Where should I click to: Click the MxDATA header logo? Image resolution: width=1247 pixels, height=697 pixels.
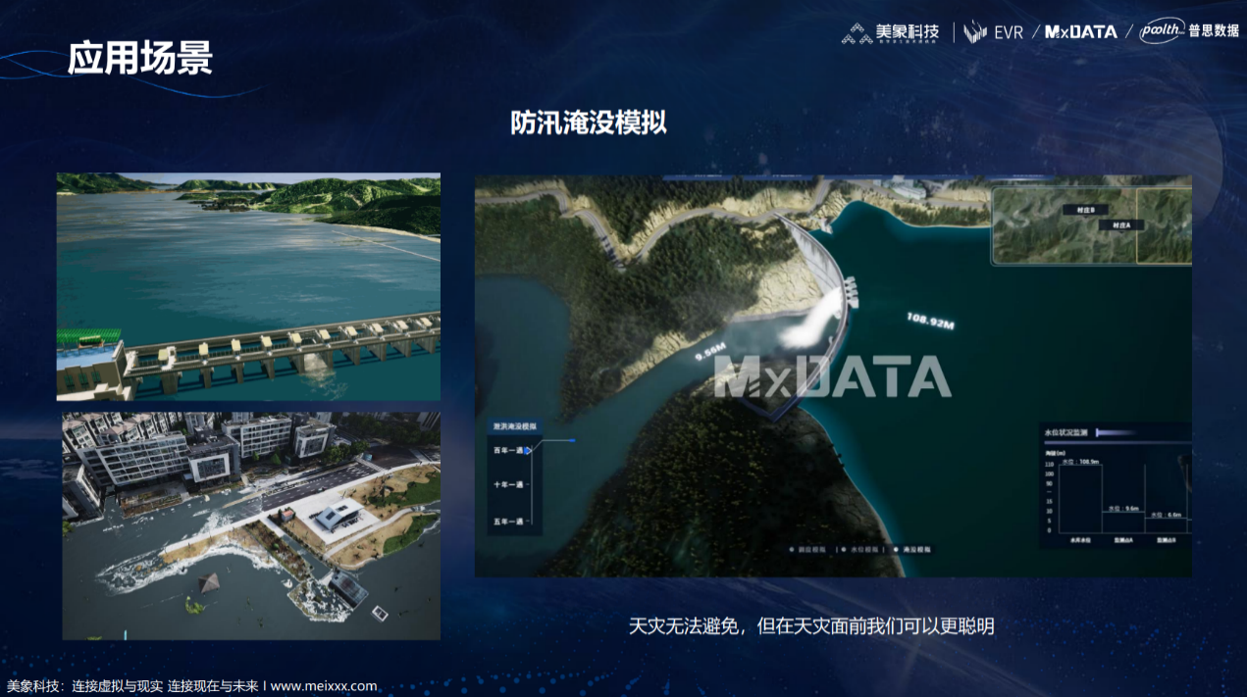click(1080, 32)
